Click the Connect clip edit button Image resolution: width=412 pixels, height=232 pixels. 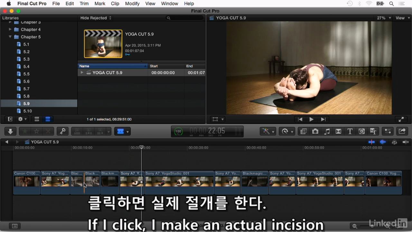(77, 131)
